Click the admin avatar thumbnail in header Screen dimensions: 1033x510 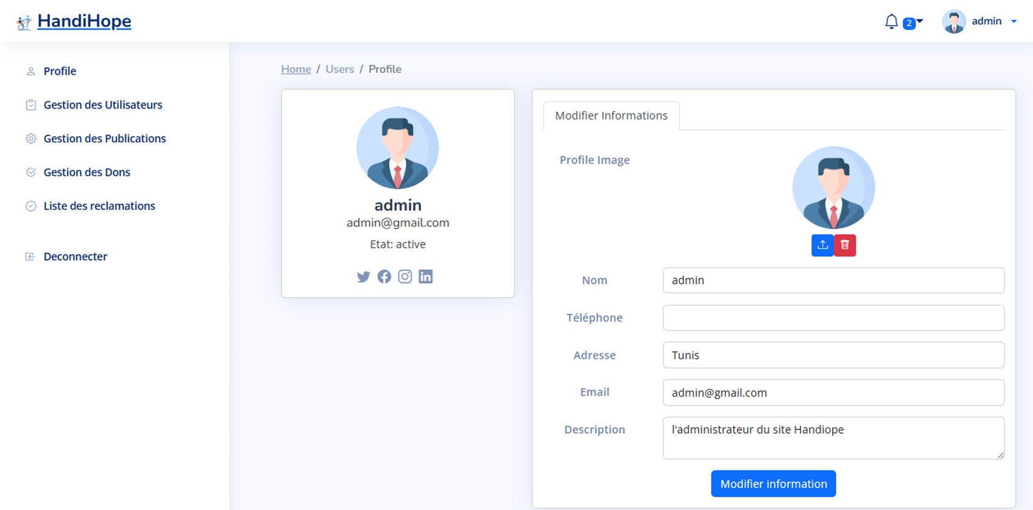coord(954,22)
